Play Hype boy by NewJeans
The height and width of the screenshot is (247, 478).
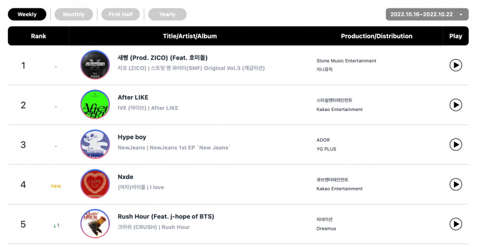click(x=455, y=144)
